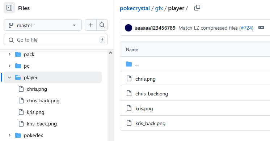Expand commit details ellipsis button
The height and width of the screenshot is (141, 270).
coord(261,27)
